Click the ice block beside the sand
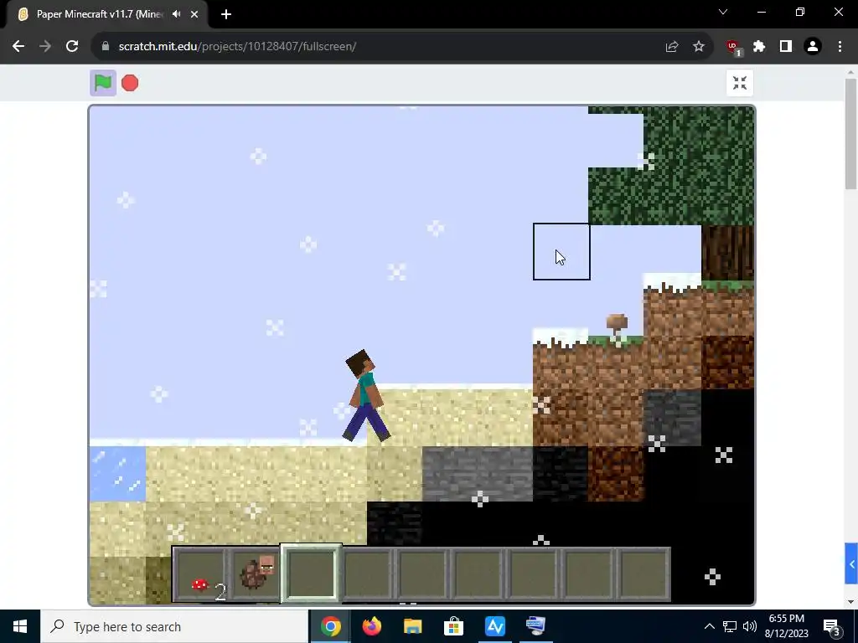Viewport: 858px width, 643px height. click(117, 474)
